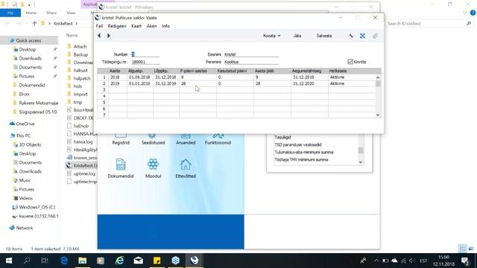
Task: Click the Töölepingu nr. field
Action: tap(145, 62)
